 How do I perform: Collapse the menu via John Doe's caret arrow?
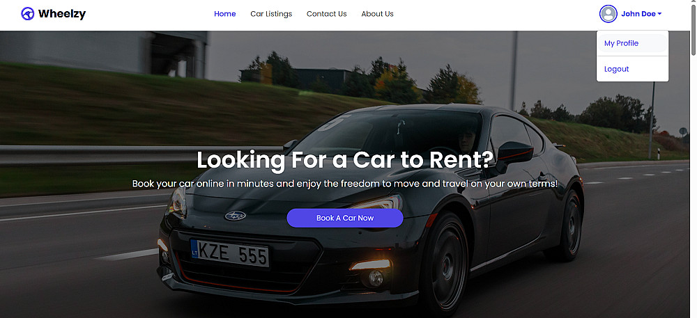659,14
